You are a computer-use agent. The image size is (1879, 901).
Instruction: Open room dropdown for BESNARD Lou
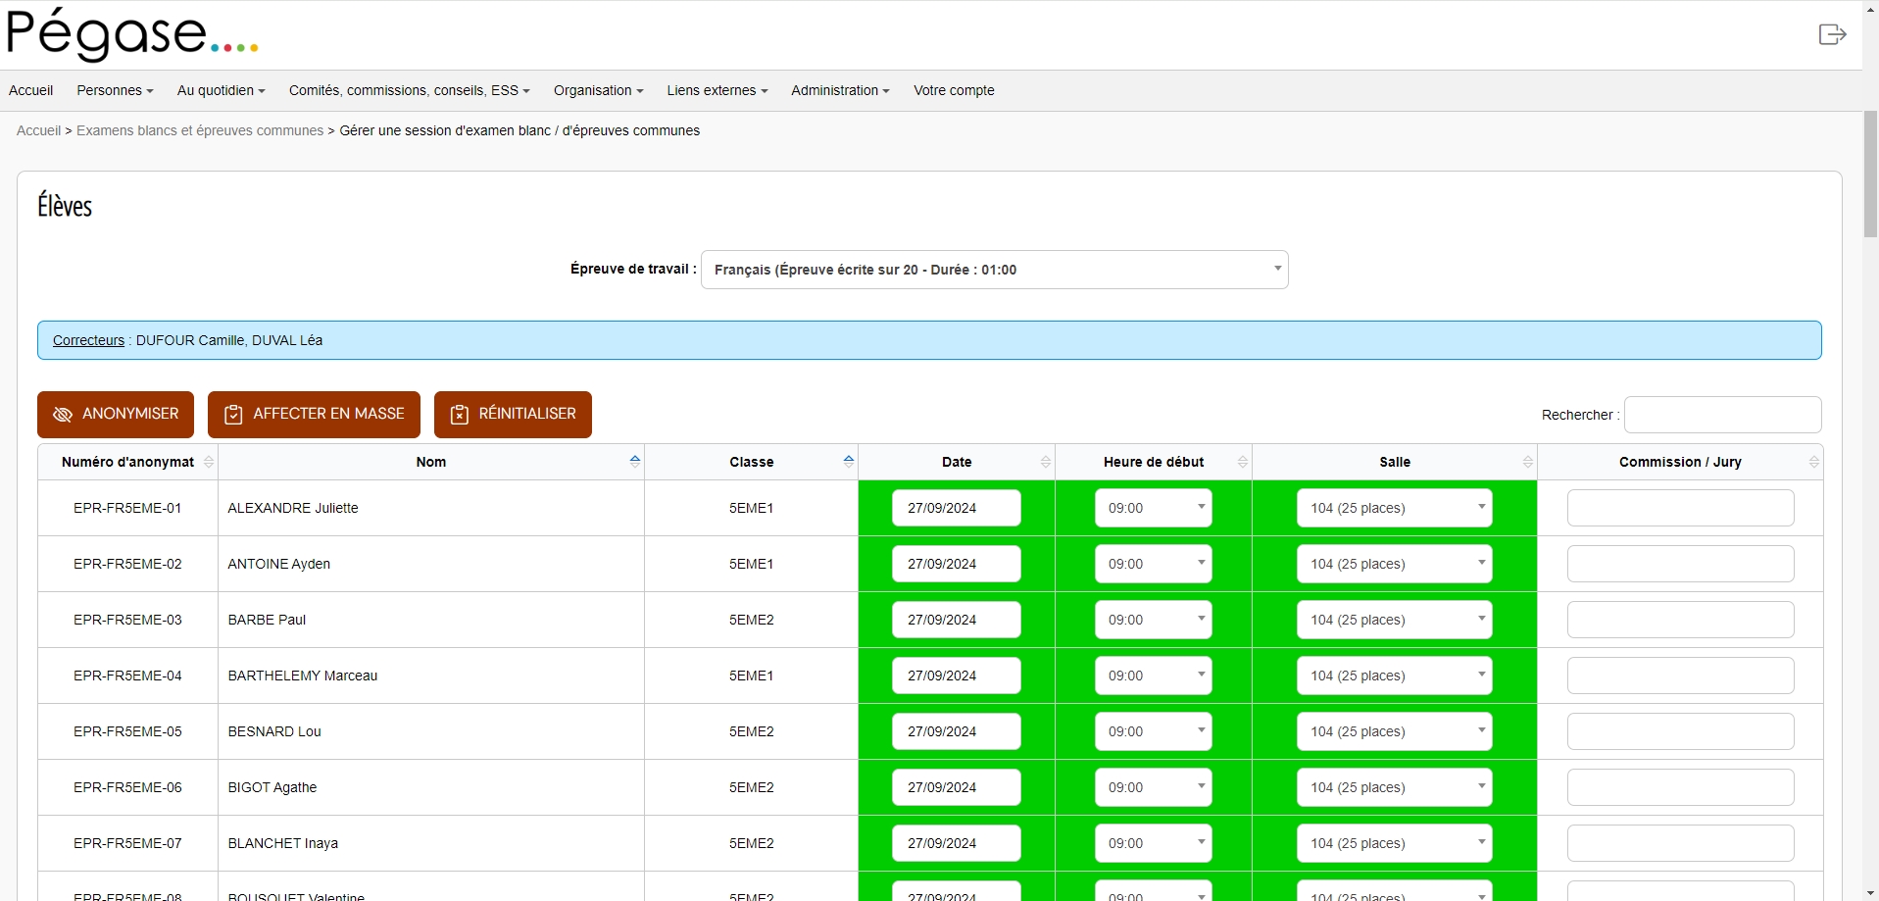1395,731
